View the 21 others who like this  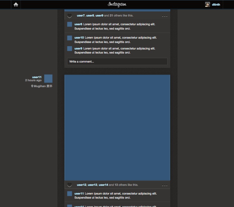click(x=116, y=16)
